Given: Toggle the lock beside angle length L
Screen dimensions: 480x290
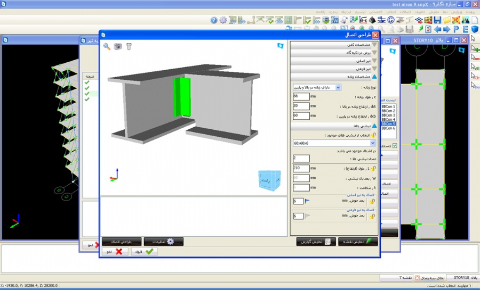Looking at the screenshot, I should [373, 169].
